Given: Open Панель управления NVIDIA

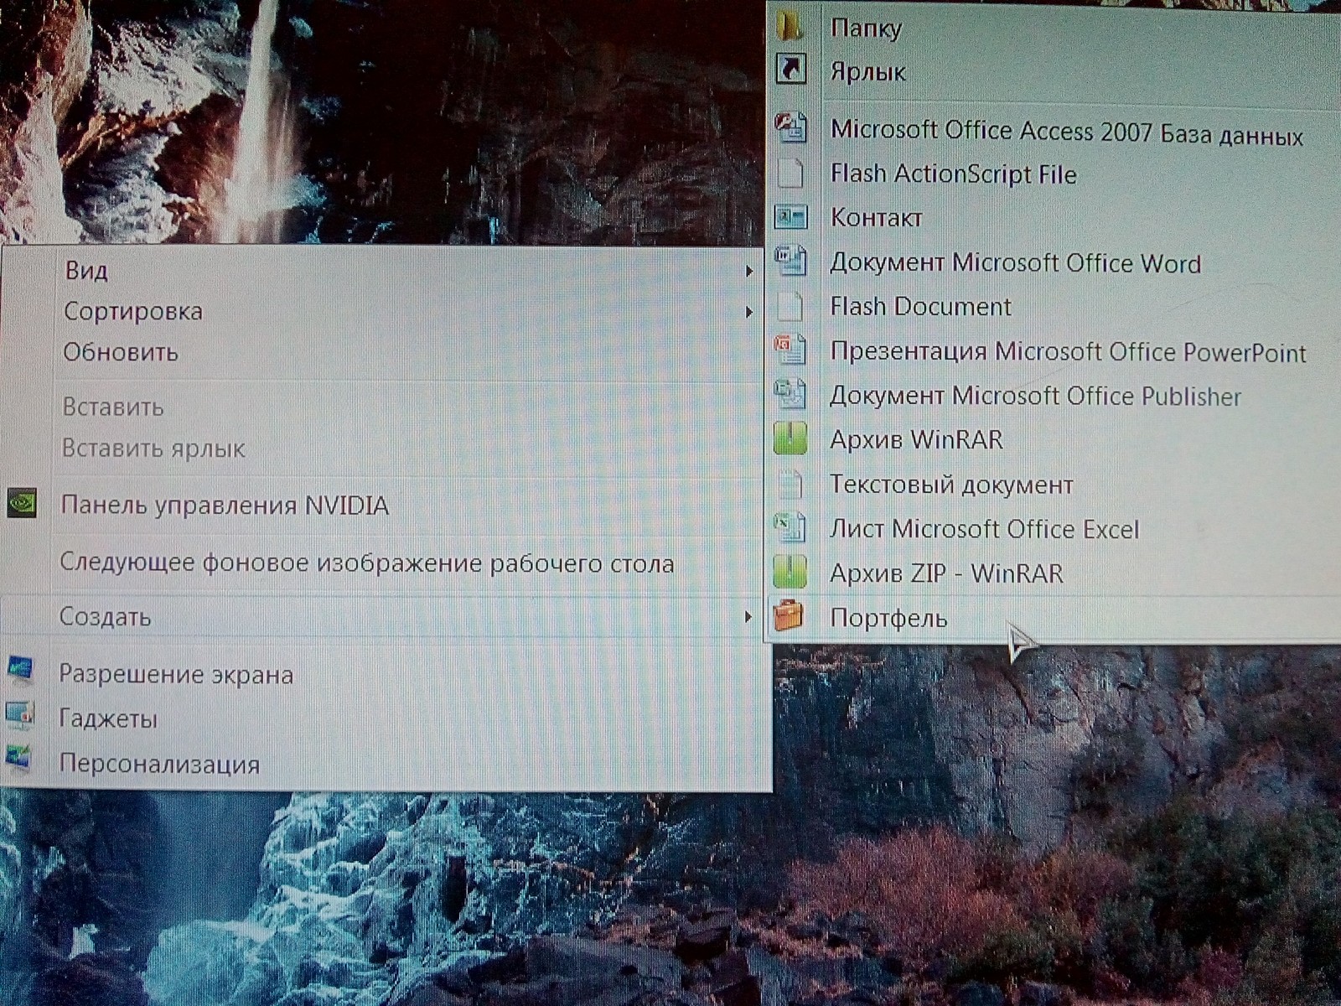Looking at the screenshot, I should point(225,506).
